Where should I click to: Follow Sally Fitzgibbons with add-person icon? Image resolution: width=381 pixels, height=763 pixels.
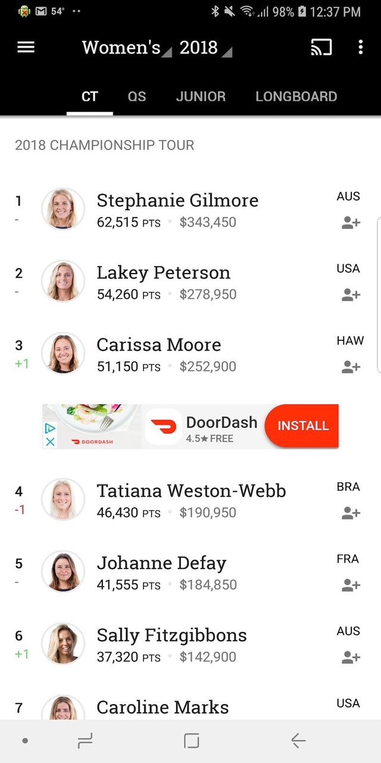[350, 657]
